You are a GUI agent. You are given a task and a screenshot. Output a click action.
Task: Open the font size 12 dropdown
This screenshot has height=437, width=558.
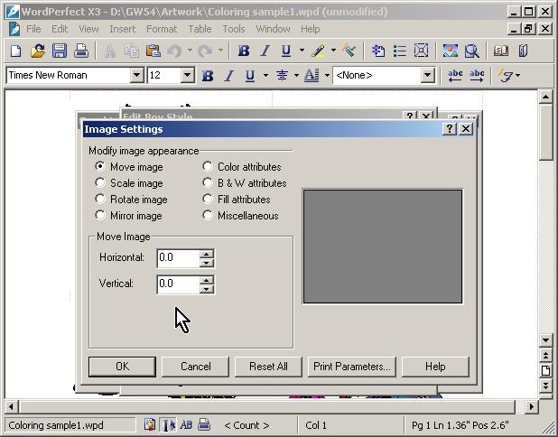[187, 76]
